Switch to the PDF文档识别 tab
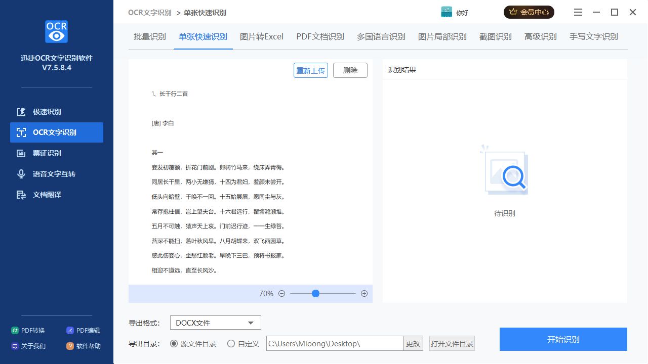Viewport: 648px width, 364px height. [320, 36]
